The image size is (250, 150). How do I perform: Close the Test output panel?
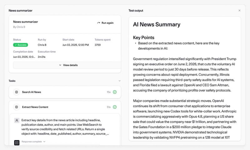(x=239, y=11)
